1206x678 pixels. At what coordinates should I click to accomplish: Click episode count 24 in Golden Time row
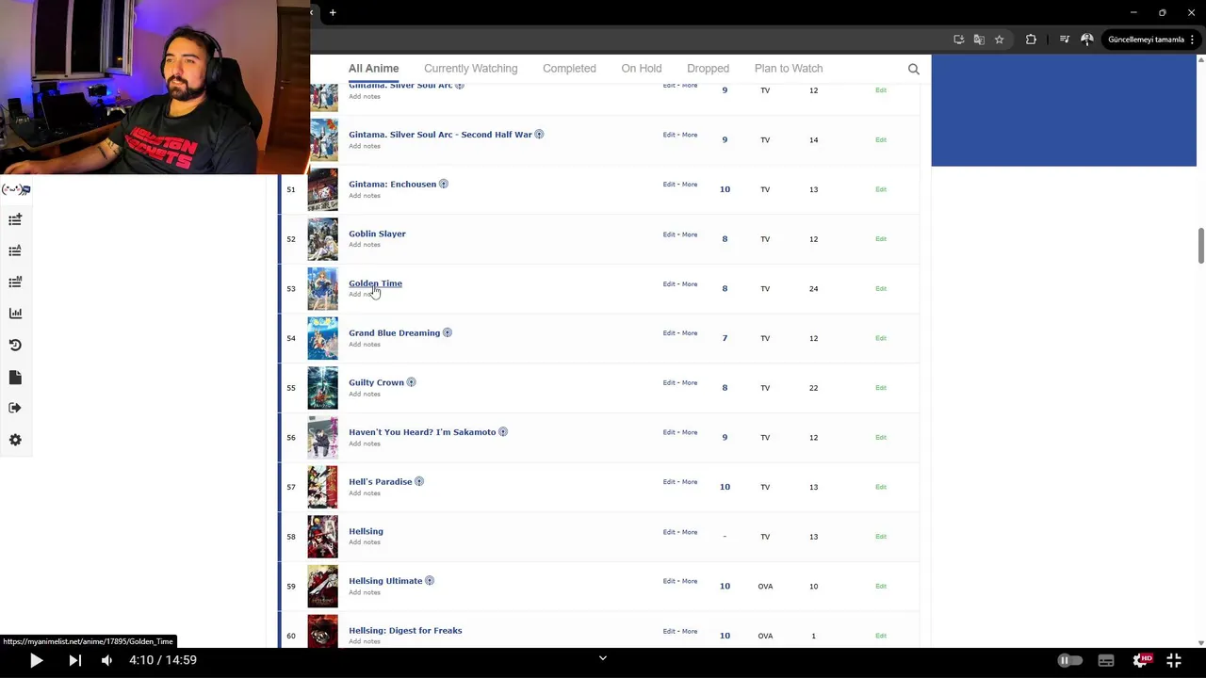pyautogui.click(x=813, y=288)
